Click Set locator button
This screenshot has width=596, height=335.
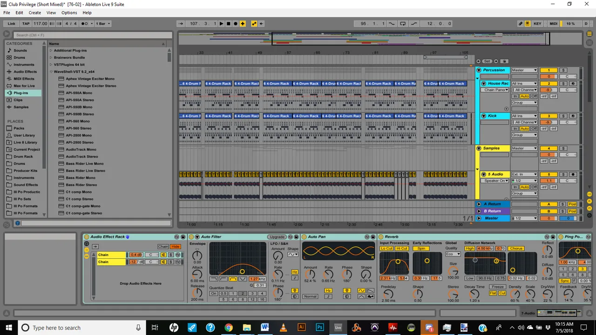(x=487, y=61)
